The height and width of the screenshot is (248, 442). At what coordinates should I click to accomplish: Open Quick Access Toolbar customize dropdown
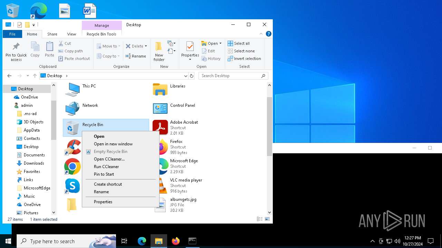(x=33, y=25)
